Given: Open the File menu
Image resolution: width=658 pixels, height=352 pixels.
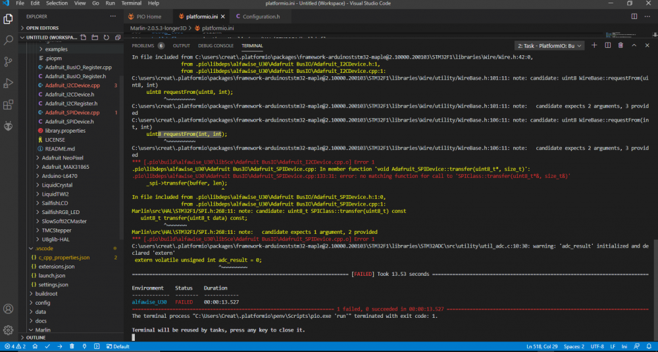Looking at the screenshot, I should point(20,3).
